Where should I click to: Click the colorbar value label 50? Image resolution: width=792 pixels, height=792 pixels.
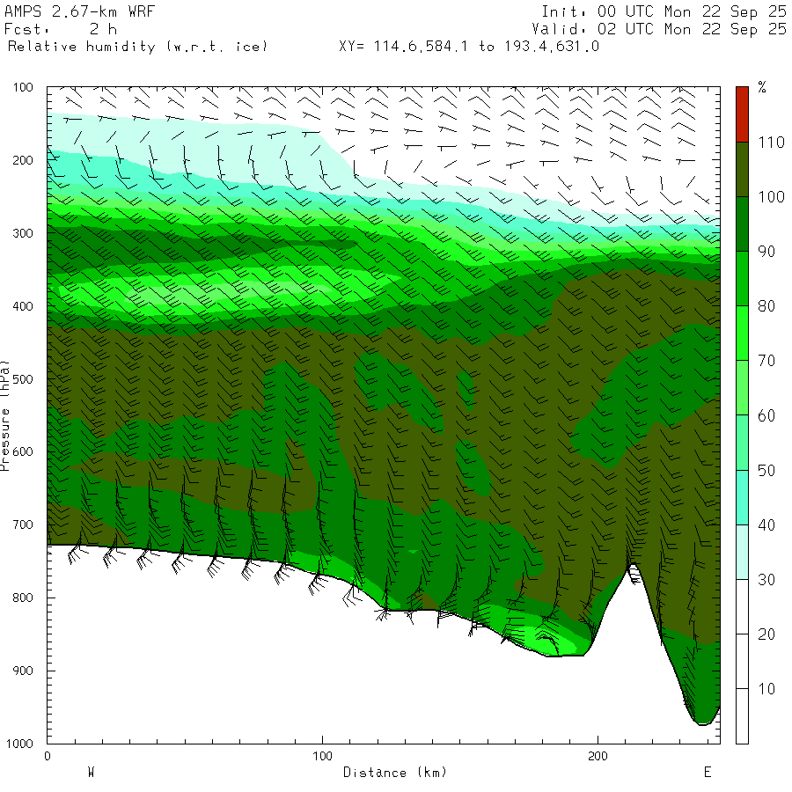pyautogui.click(x=766, y=470)
